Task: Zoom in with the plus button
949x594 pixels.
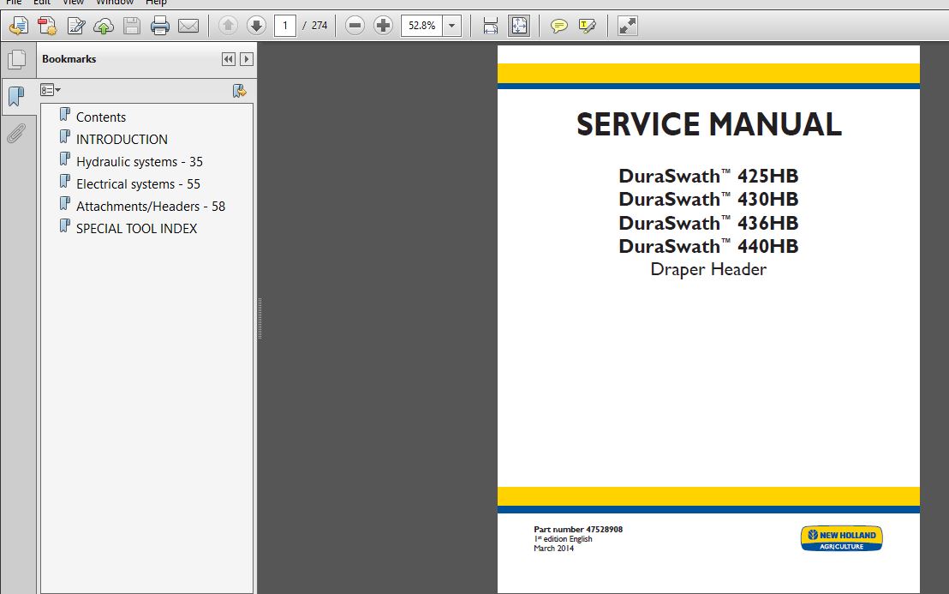Action: tap(383, 26)
